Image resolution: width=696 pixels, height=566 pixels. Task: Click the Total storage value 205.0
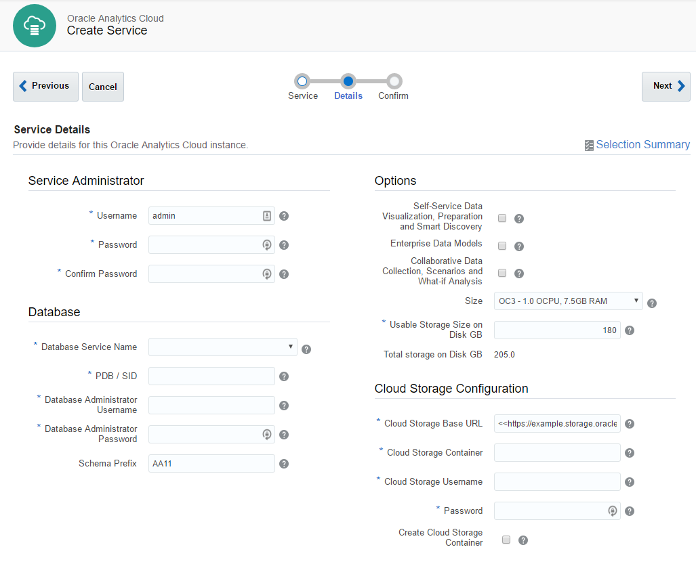pos(504,355)
